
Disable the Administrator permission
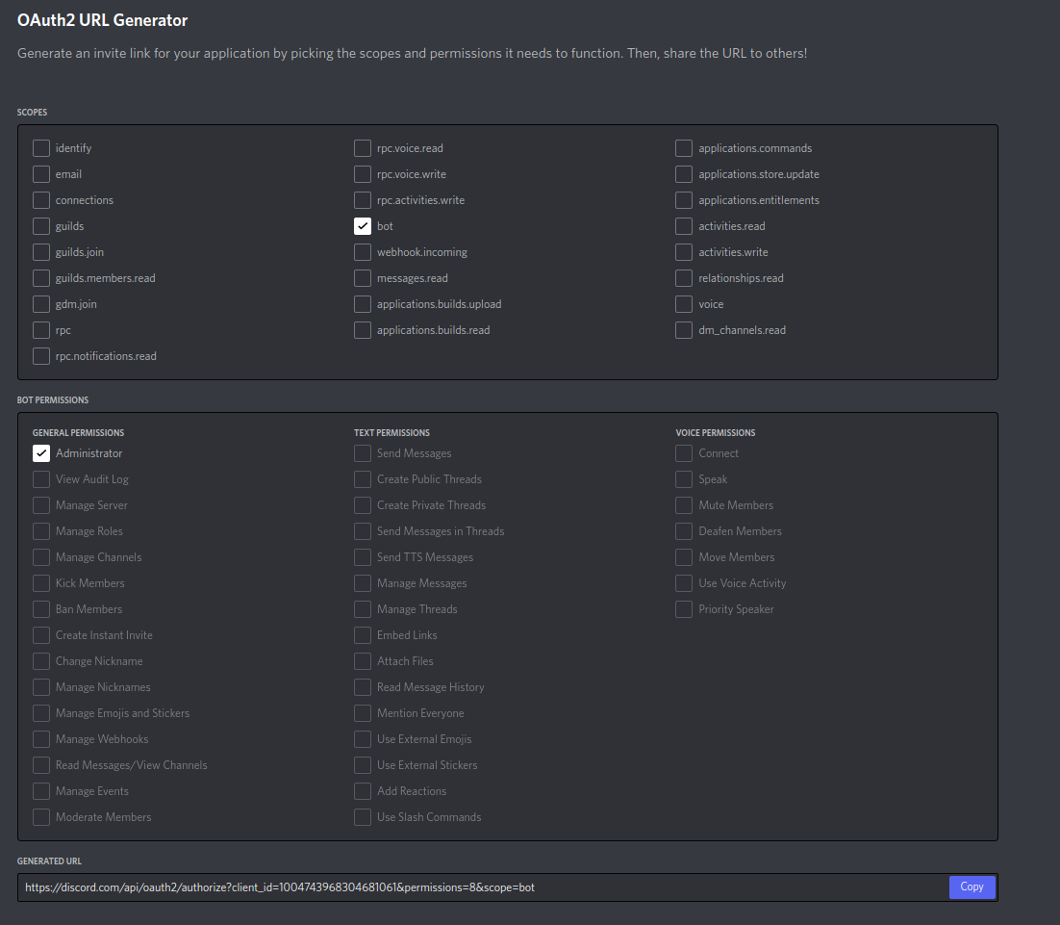[40, 453]
